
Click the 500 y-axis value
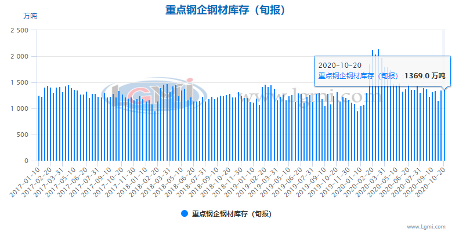pyautogui.click(x=23, y=135)
